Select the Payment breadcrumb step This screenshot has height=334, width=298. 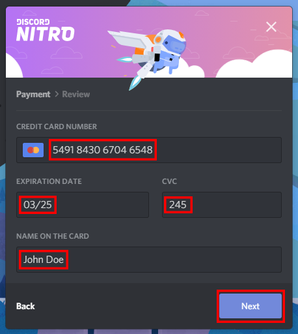tap(33, 95)
